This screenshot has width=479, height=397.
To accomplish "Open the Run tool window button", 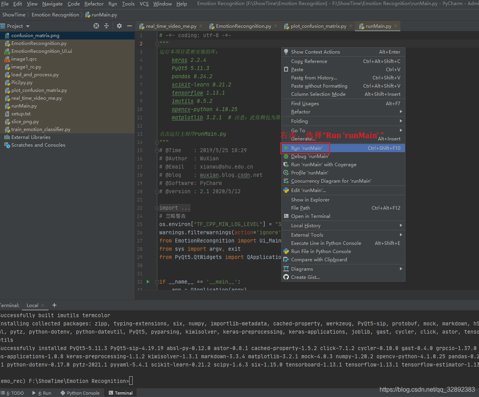I will coord(42,393).
